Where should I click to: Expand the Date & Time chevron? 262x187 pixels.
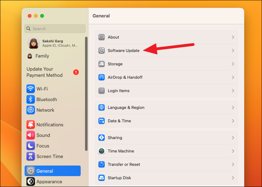(x=233, y=121)
